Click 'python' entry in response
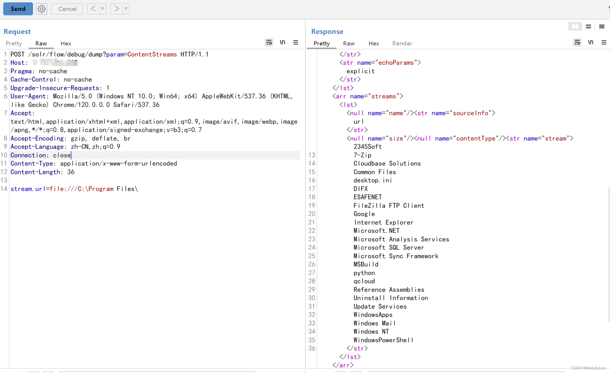 364,273
